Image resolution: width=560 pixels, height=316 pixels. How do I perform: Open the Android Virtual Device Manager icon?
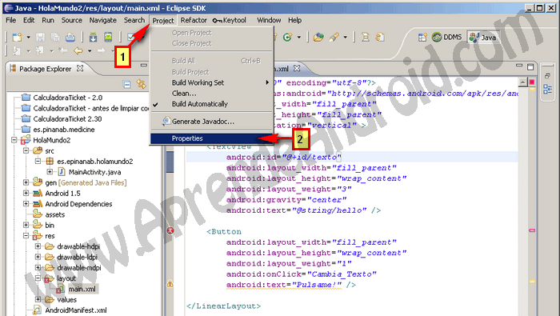[108, 37]
